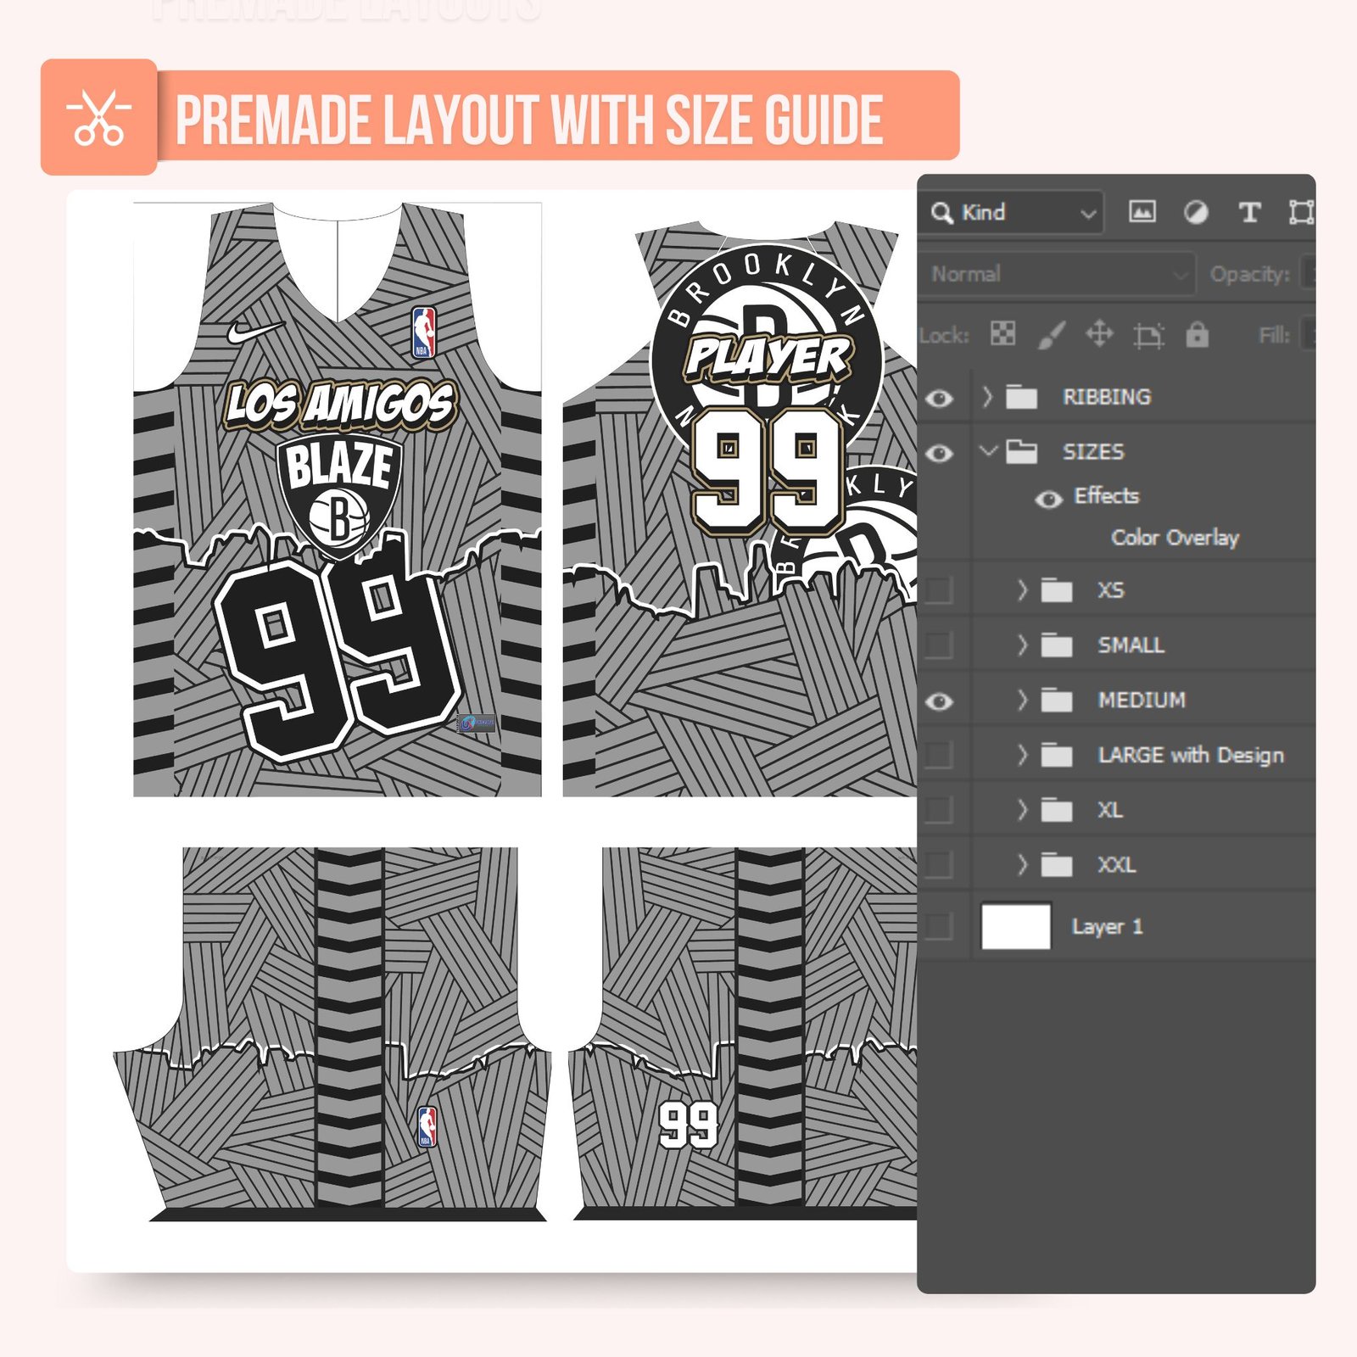Click the lock all padlock icon
Viewport: 1357px width, 1357px height.
pos(1197,334)
